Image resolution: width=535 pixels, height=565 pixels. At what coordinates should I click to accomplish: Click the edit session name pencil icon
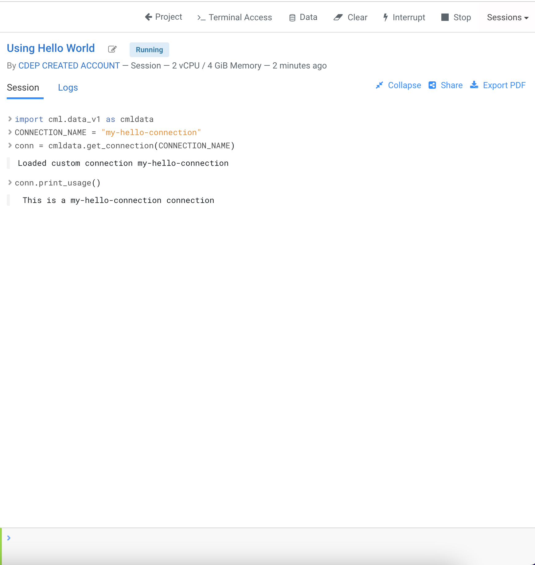point(112,49)
